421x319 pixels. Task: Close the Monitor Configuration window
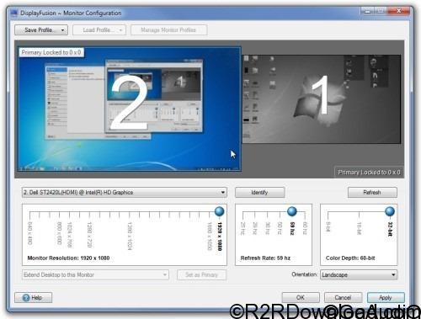399,11
